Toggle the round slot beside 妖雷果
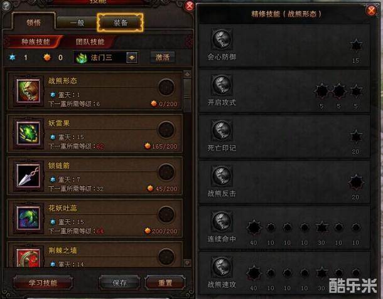The width and height of the screenshot is (383, 299). click(166, 130)
